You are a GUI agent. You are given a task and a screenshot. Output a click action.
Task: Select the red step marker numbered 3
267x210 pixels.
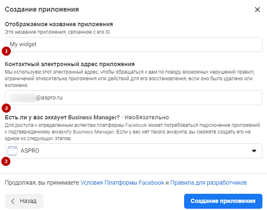6,161
